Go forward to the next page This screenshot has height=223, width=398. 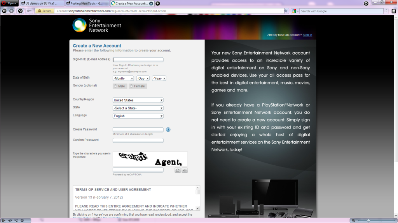click(x=11, y=11)
